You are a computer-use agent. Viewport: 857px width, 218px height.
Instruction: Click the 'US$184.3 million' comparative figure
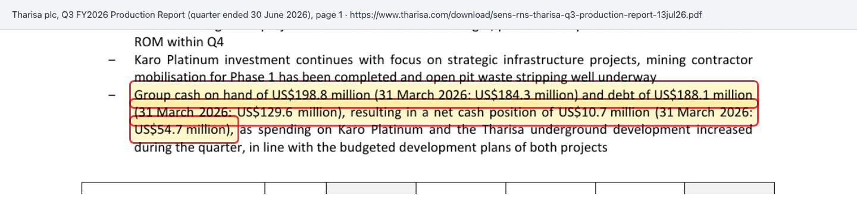[526, 94]
